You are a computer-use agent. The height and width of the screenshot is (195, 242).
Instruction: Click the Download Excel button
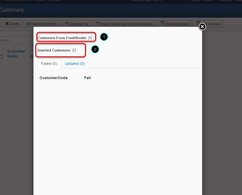(175, 24)
